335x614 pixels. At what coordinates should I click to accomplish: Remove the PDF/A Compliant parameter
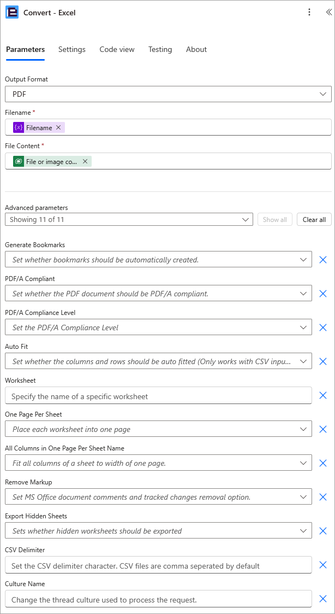click(323, 294)
